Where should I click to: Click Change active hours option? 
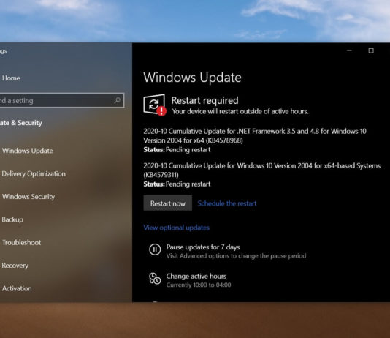pos(196,277)
